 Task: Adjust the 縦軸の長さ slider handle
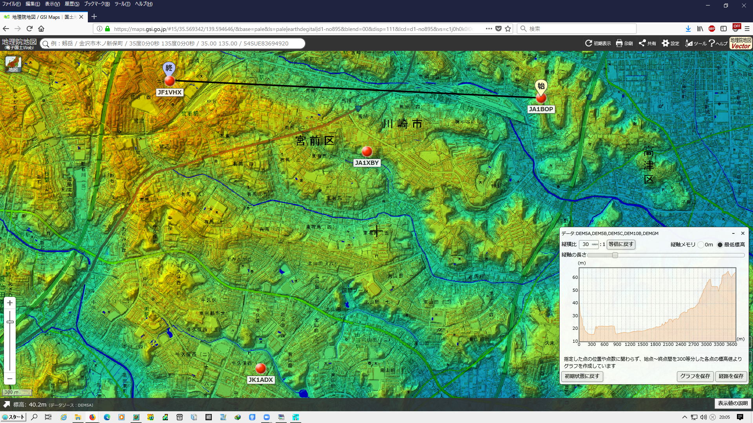point(615,255)
